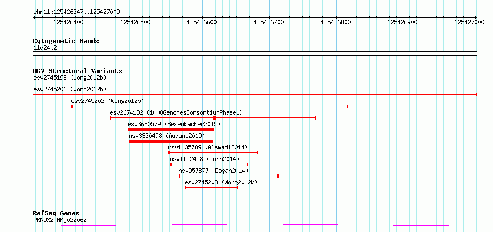Click ruler position 125426400

[69, 22]
